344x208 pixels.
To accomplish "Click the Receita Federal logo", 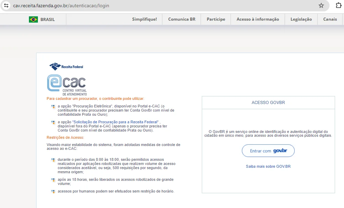I will tap(66, 66).
